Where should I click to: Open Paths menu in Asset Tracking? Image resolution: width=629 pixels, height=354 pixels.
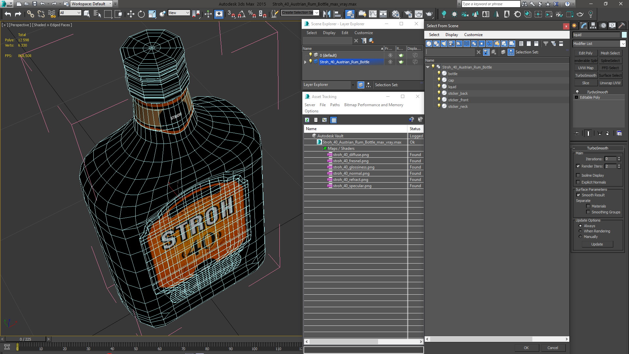tap(335, 105)
